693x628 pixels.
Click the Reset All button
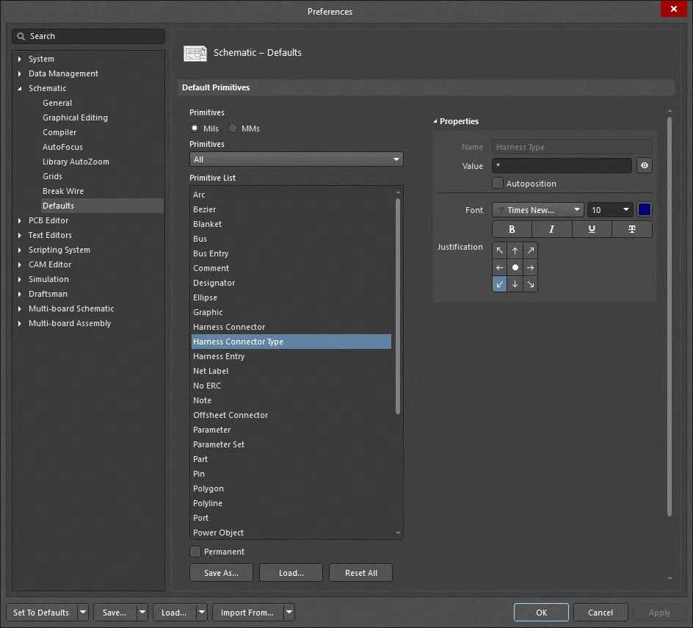360,573
